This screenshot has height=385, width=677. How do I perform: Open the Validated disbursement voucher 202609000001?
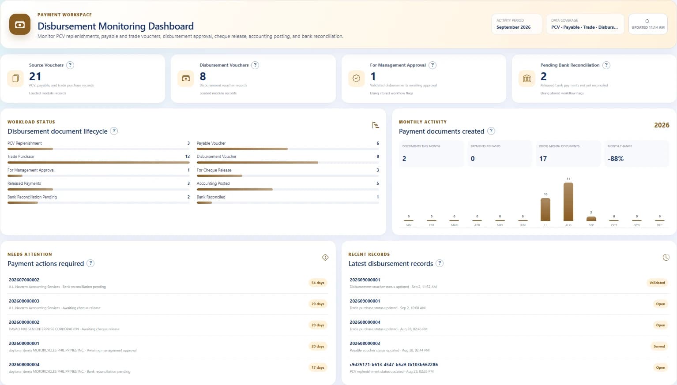point(509,283)
